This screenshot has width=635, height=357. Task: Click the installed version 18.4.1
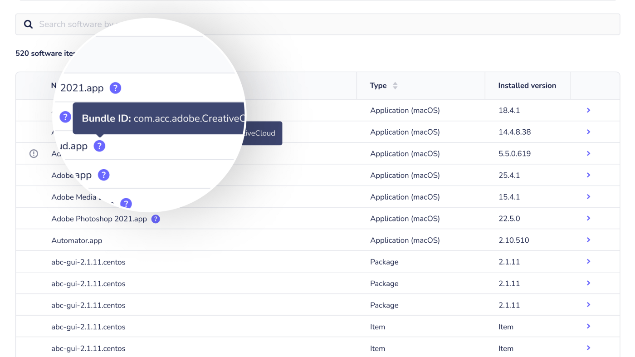tap(509, 110)
